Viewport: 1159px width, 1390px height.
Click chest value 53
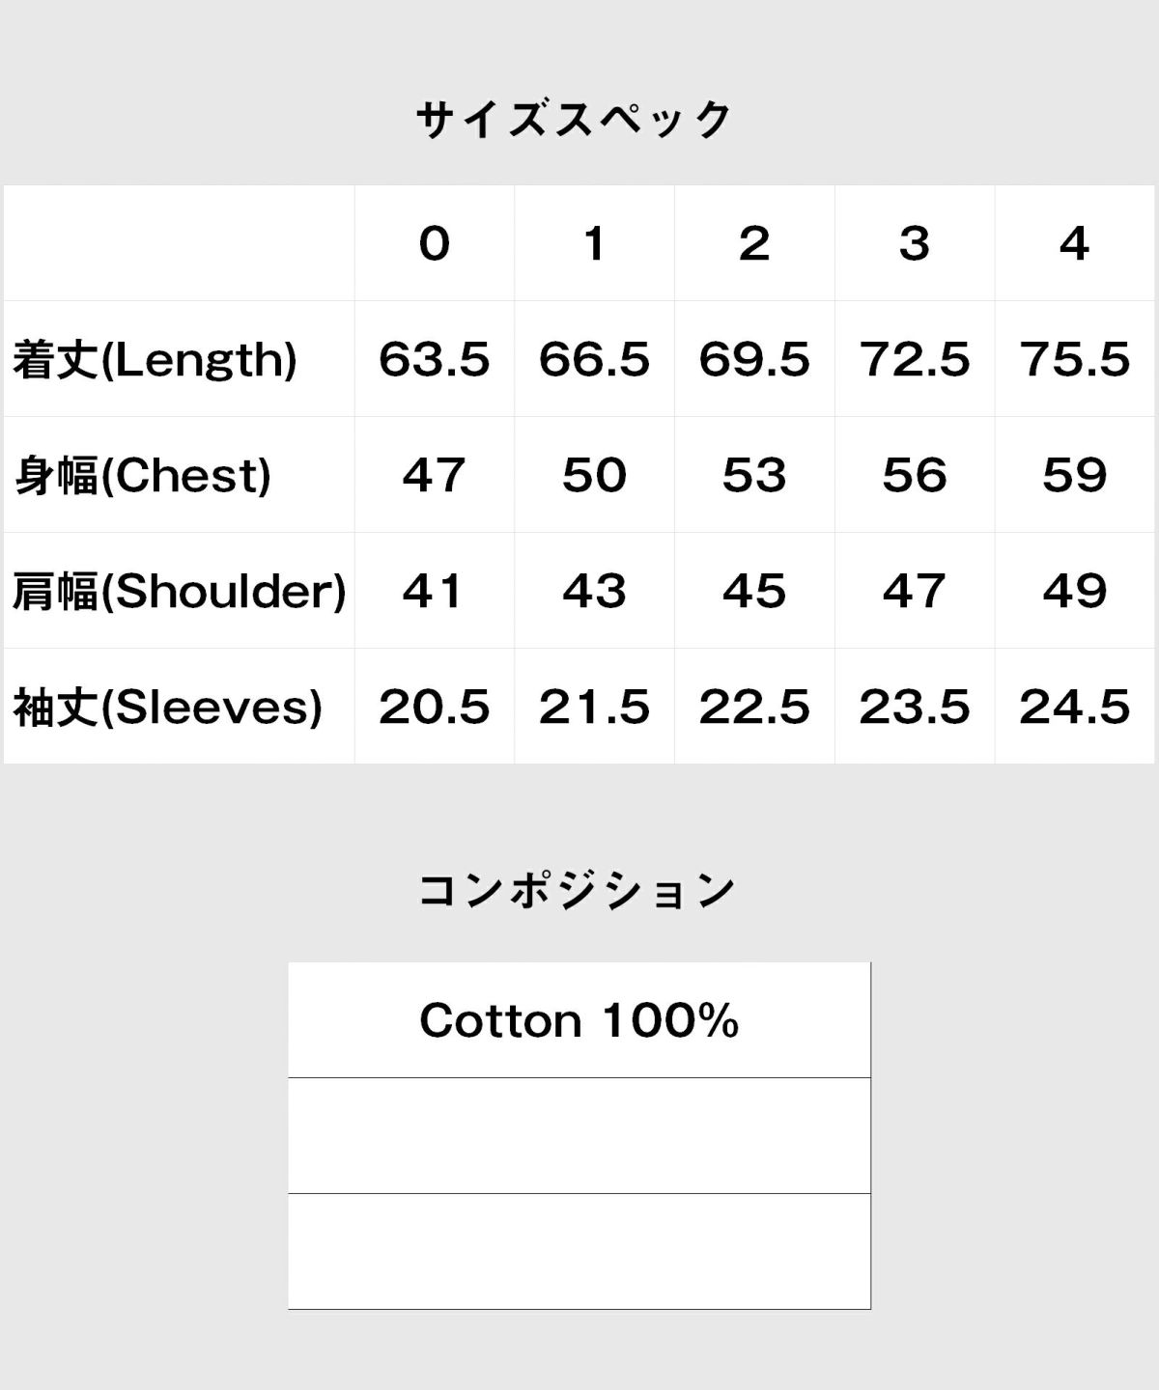pyautogui.click(x=754, y=475)
